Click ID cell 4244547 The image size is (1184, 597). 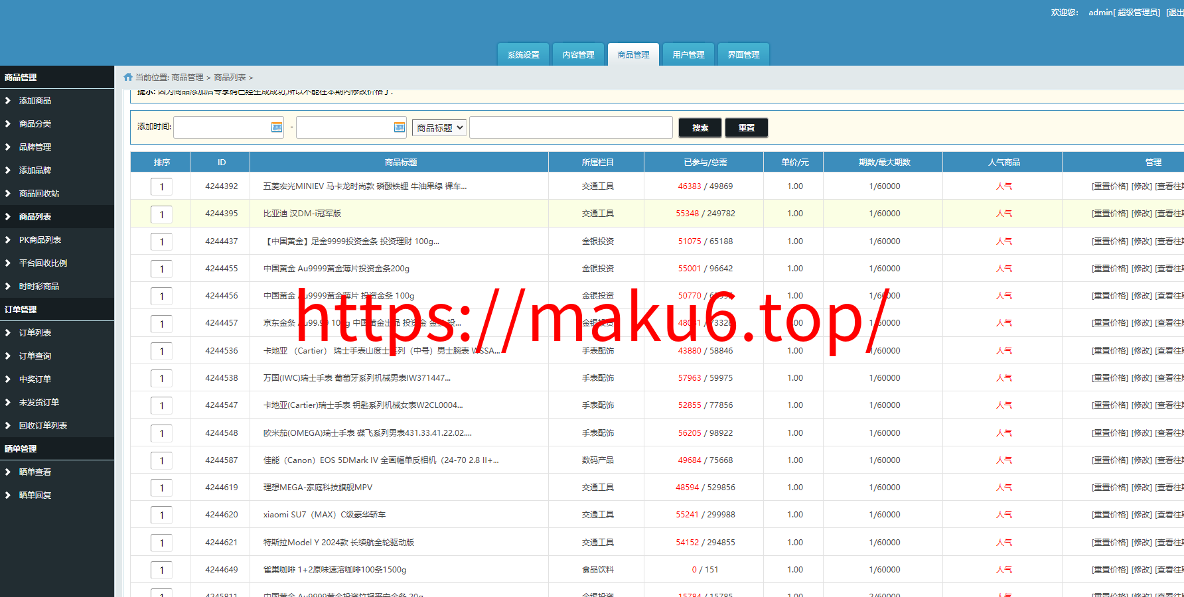click(222, 405)
